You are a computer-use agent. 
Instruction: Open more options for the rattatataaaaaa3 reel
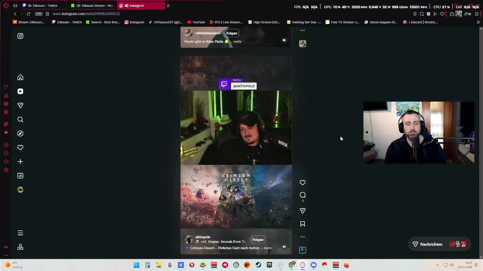[303, 30]
